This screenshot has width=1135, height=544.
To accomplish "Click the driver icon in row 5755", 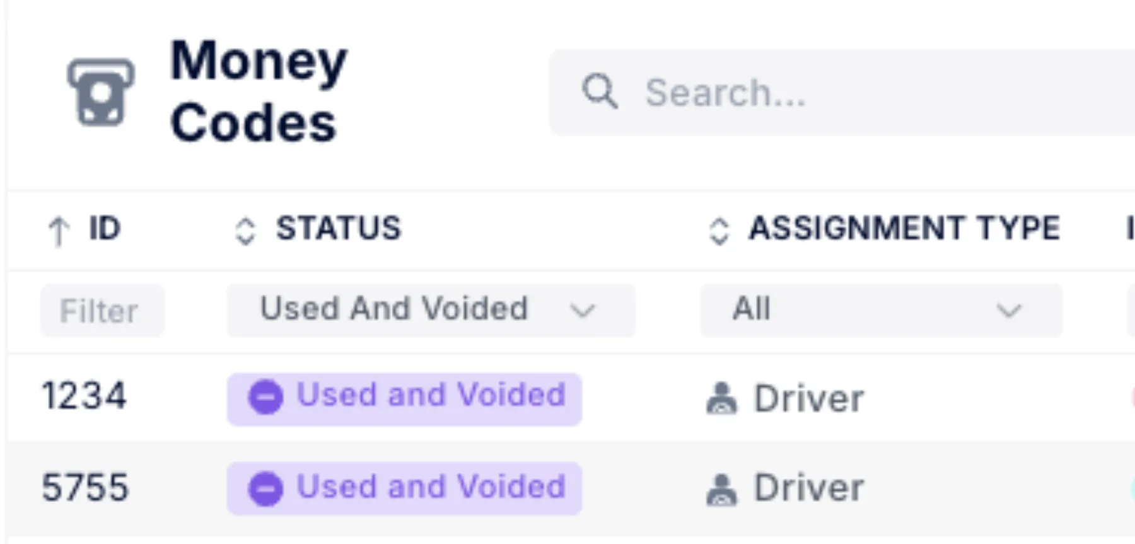I will [x=721, y=489].
